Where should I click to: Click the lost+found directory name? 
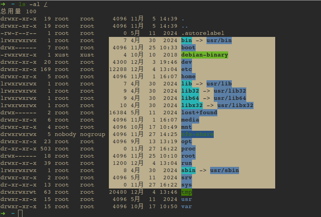(x=199, y=113)
